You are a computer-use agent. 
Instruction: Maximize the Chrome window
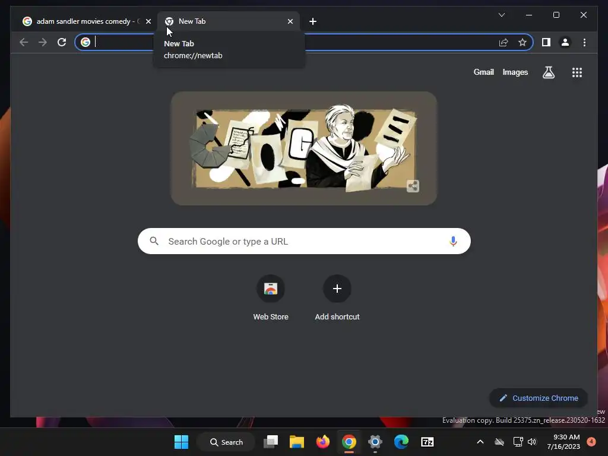[x=556, y=15]
